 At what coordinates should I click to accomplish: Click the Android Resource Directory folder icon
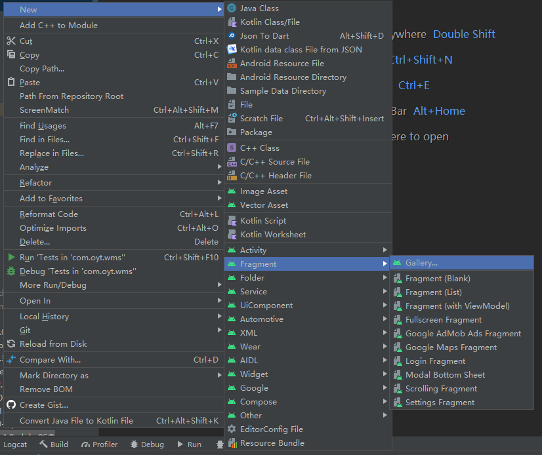coord(232,77)
